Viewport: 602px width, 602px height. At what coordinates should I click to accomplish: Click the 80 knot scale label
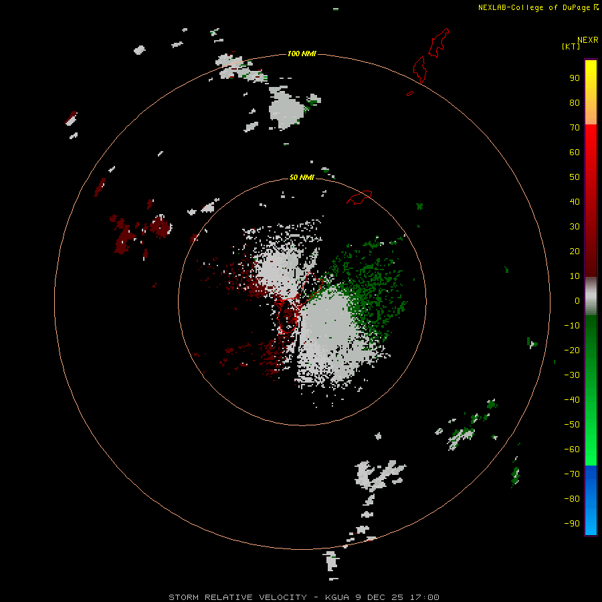pyautogui.click(x=575, y=103)
